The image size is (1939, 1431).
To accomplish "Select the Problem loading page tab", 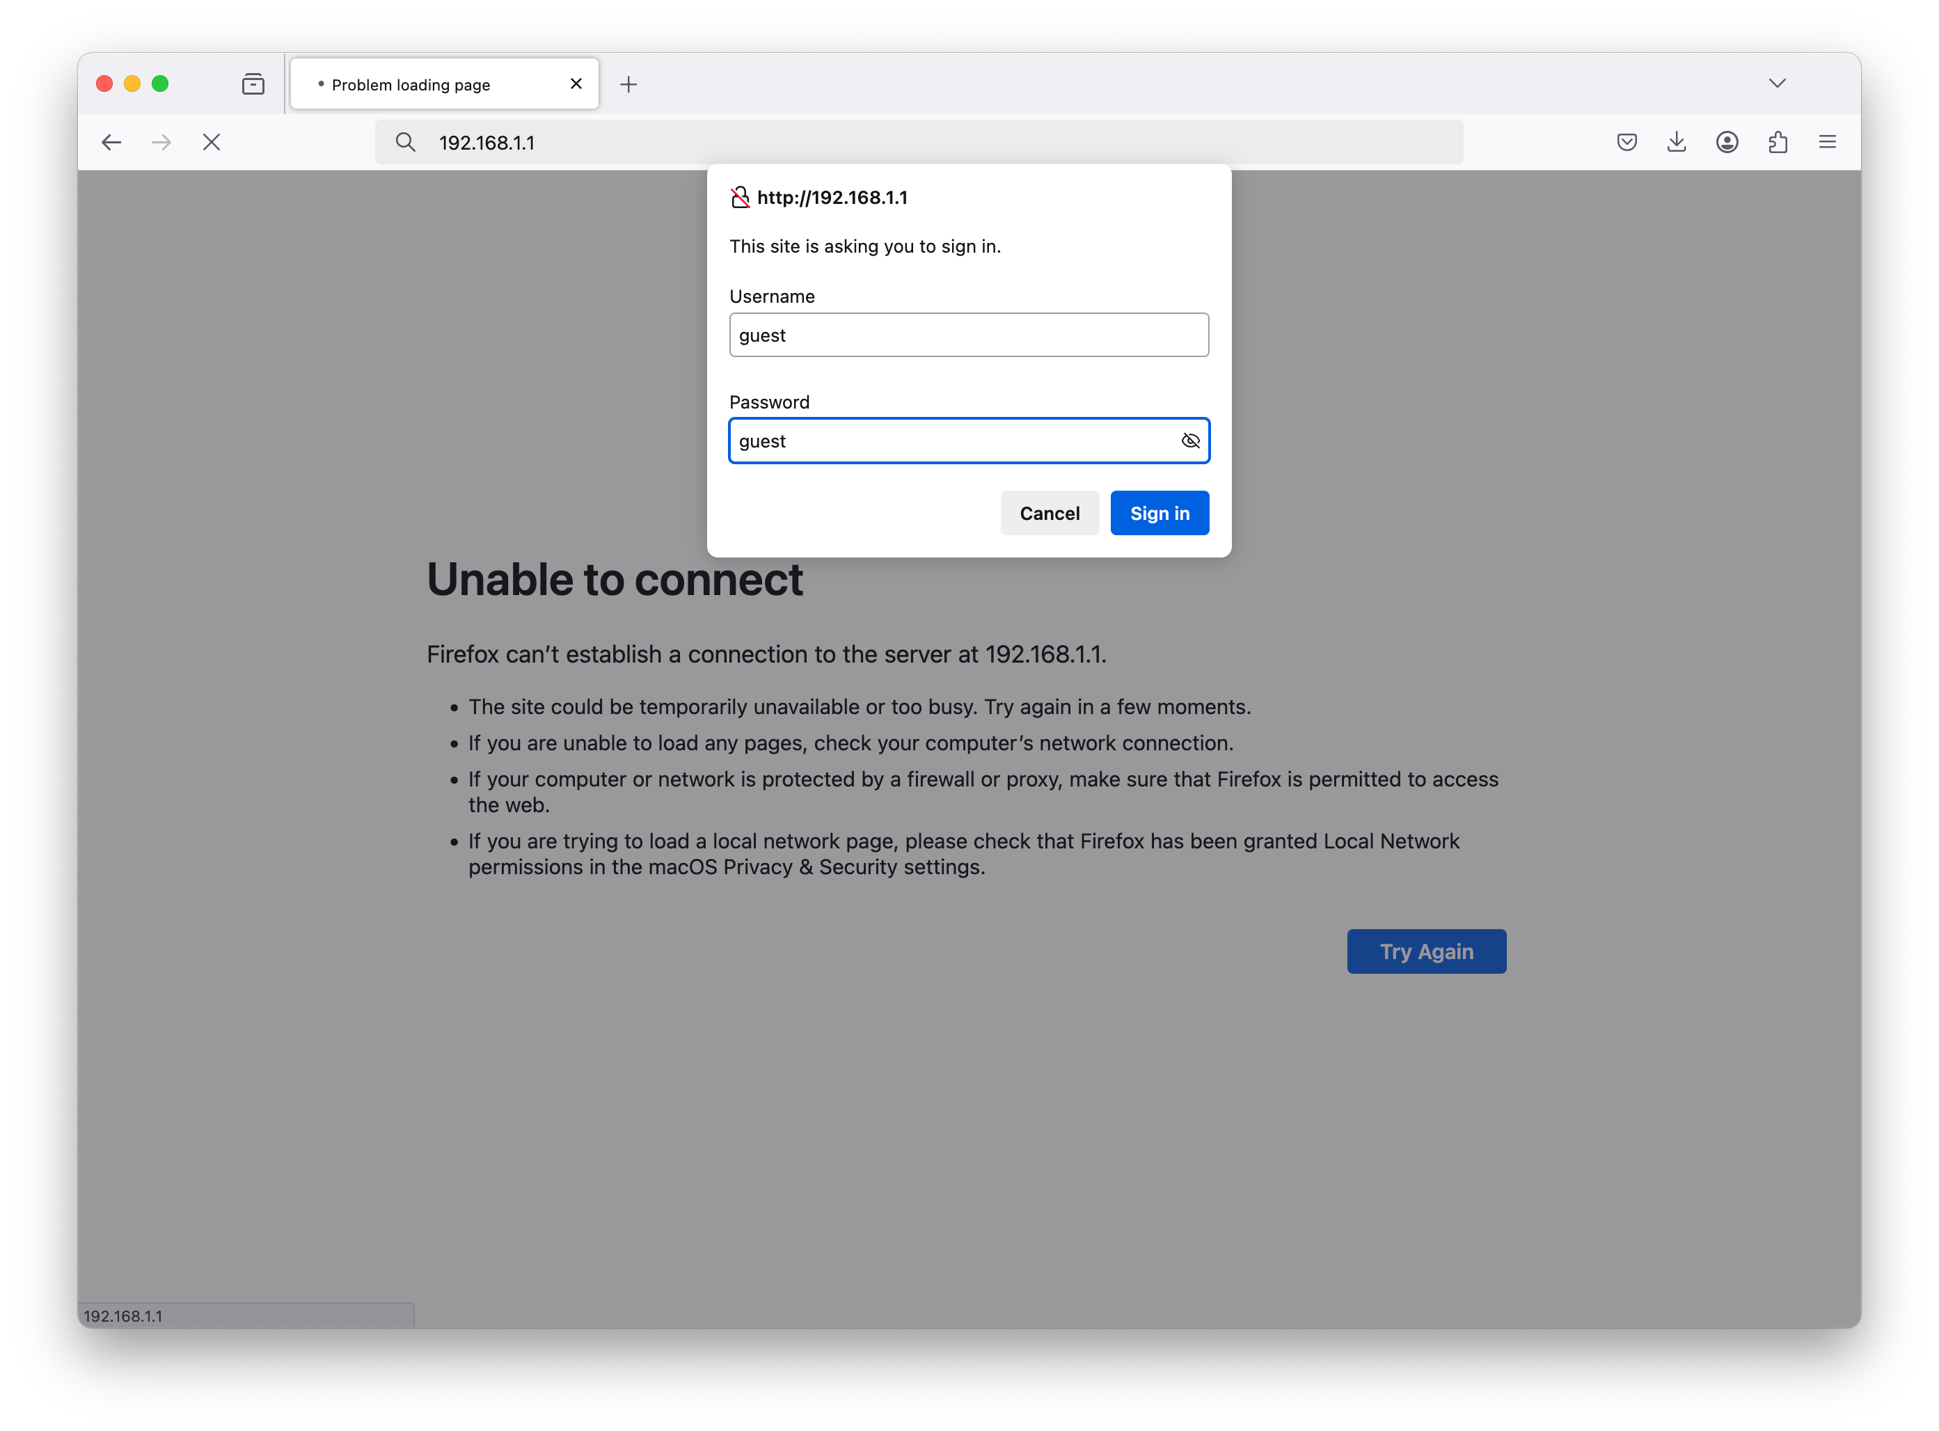I will (x=444, y=84).
